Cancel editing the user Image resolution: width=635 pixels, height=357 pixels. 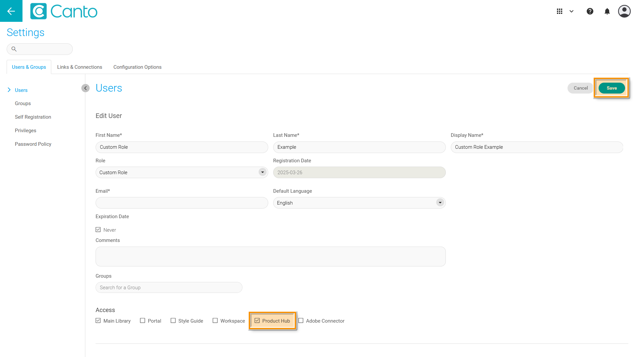(x=581, y=88)
